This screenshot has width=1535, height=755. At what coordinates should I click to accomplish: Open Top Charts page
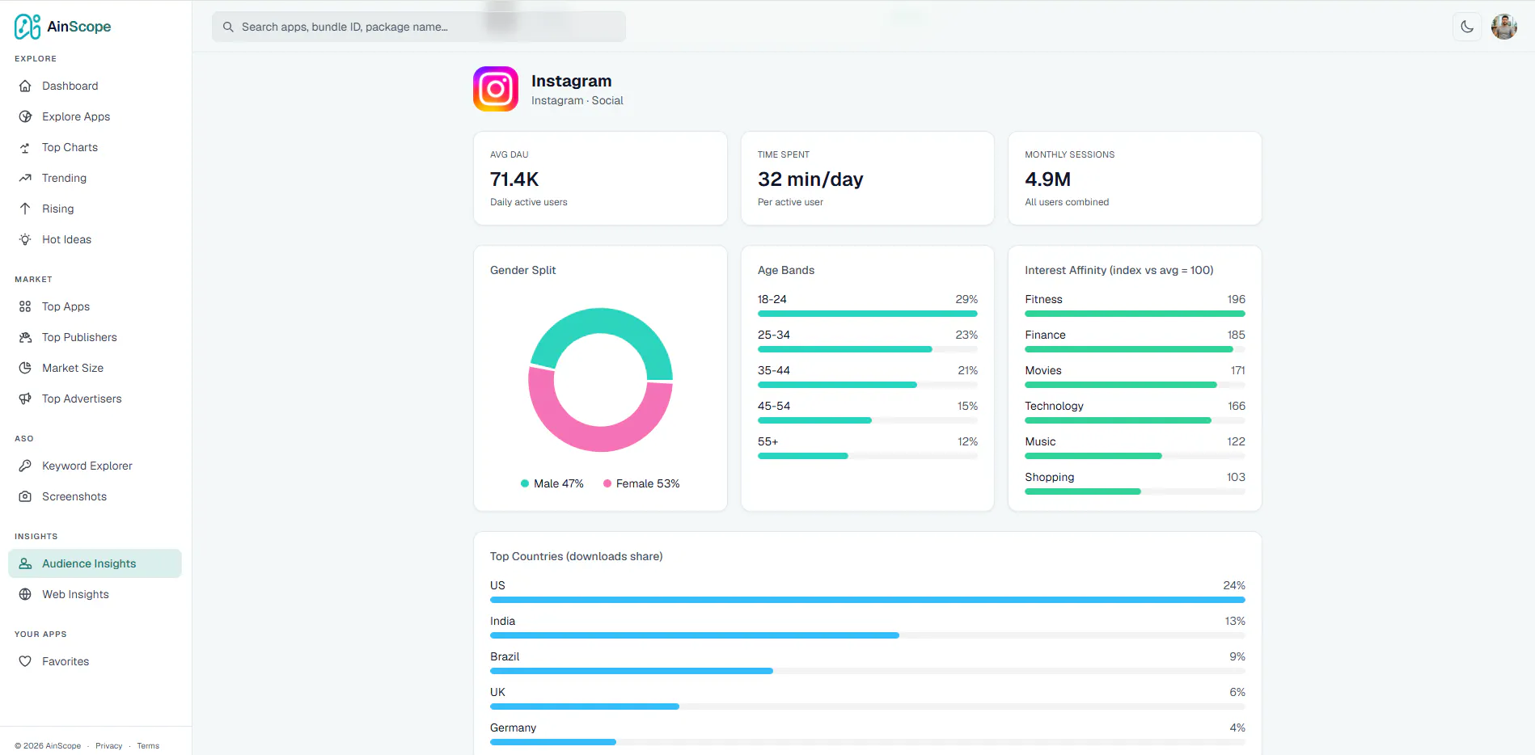(95, 147)
